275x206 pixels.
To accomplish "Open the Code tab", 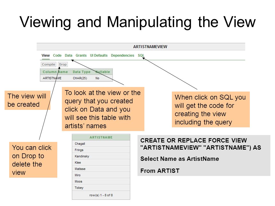I will tap(57, 56).
